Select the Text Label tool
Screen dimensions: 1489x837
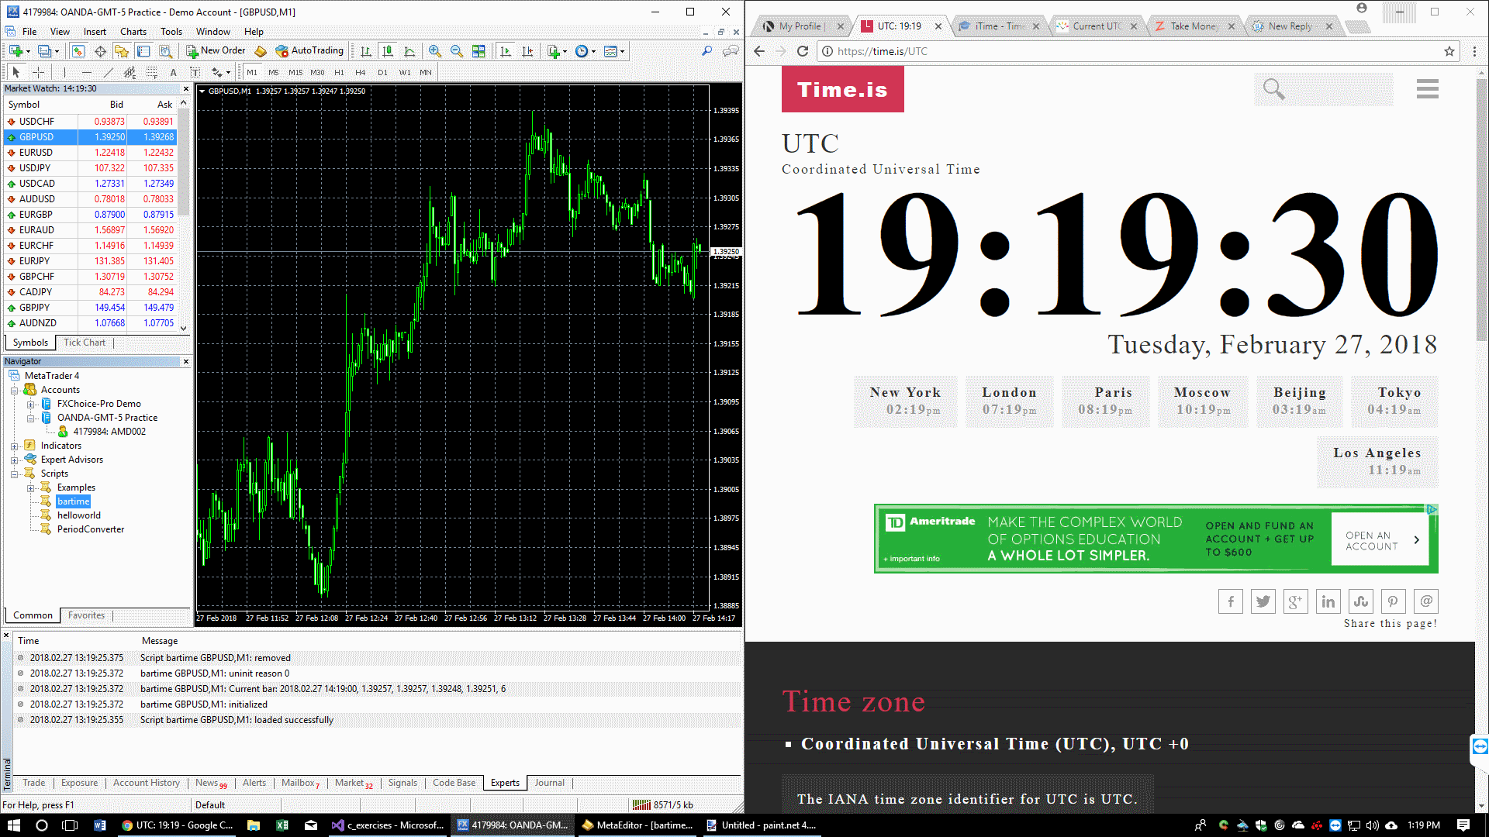point(195,72)
